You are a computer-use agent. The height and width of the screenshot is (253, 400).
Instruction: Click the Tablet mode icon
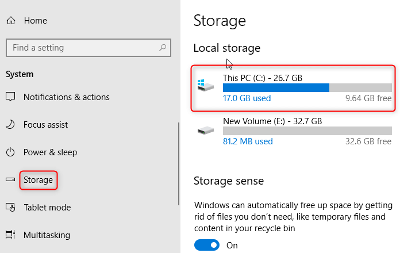pos(10,208)
